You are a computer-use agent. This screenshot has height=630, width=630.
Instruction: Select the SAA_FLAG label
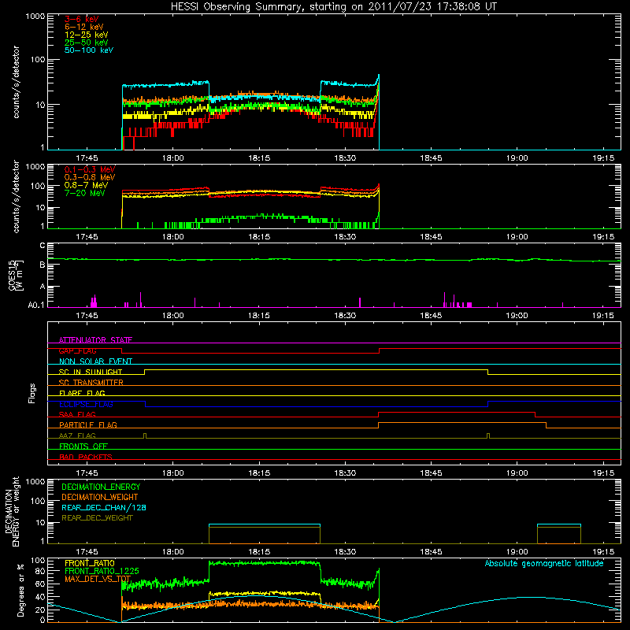[x=77, y=414]
